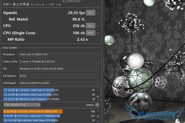
Task: Click the Your System group label
Action: tap(10, 48)
